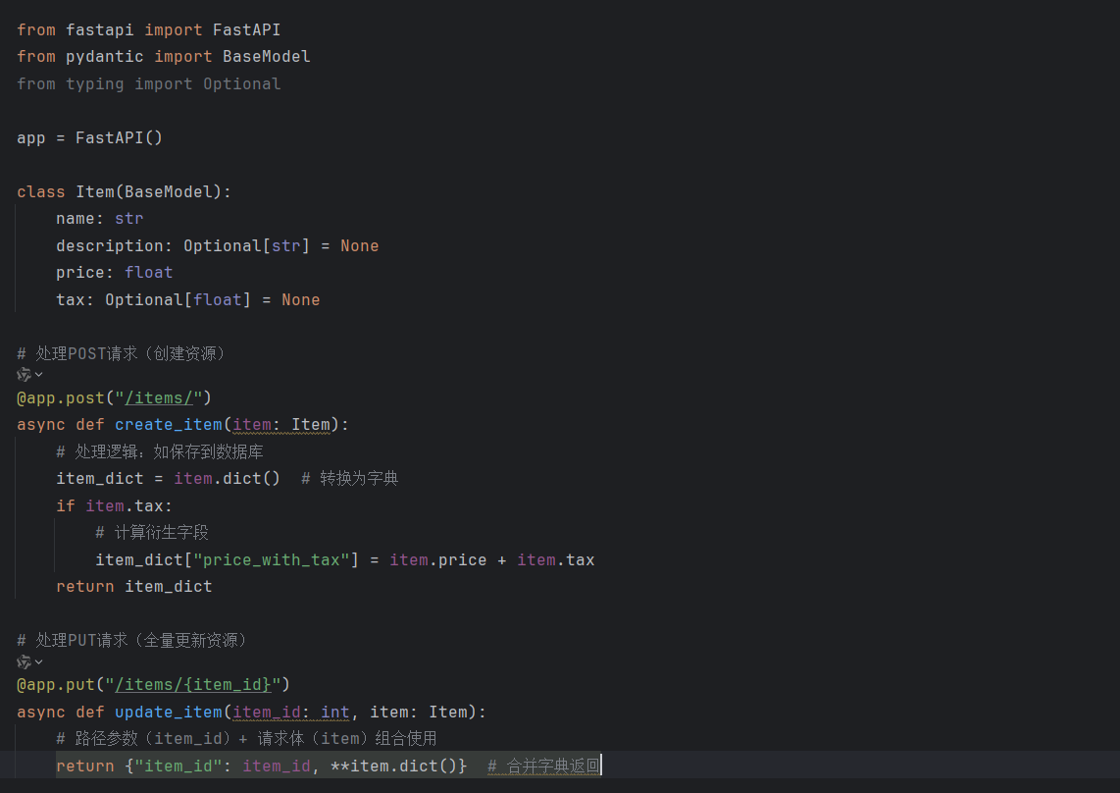
Task: Click the AI assistant icon above @app.post
Action: click(24, 375)
